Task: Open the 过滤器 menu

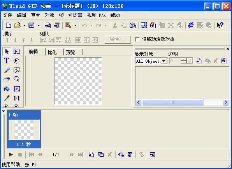Action: click(75, 15)
